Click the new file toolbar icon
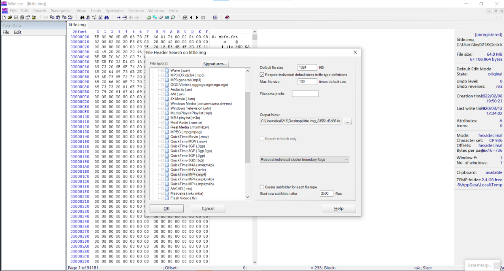The width and height of the screenshot is (504, 271). click(4, 18)
